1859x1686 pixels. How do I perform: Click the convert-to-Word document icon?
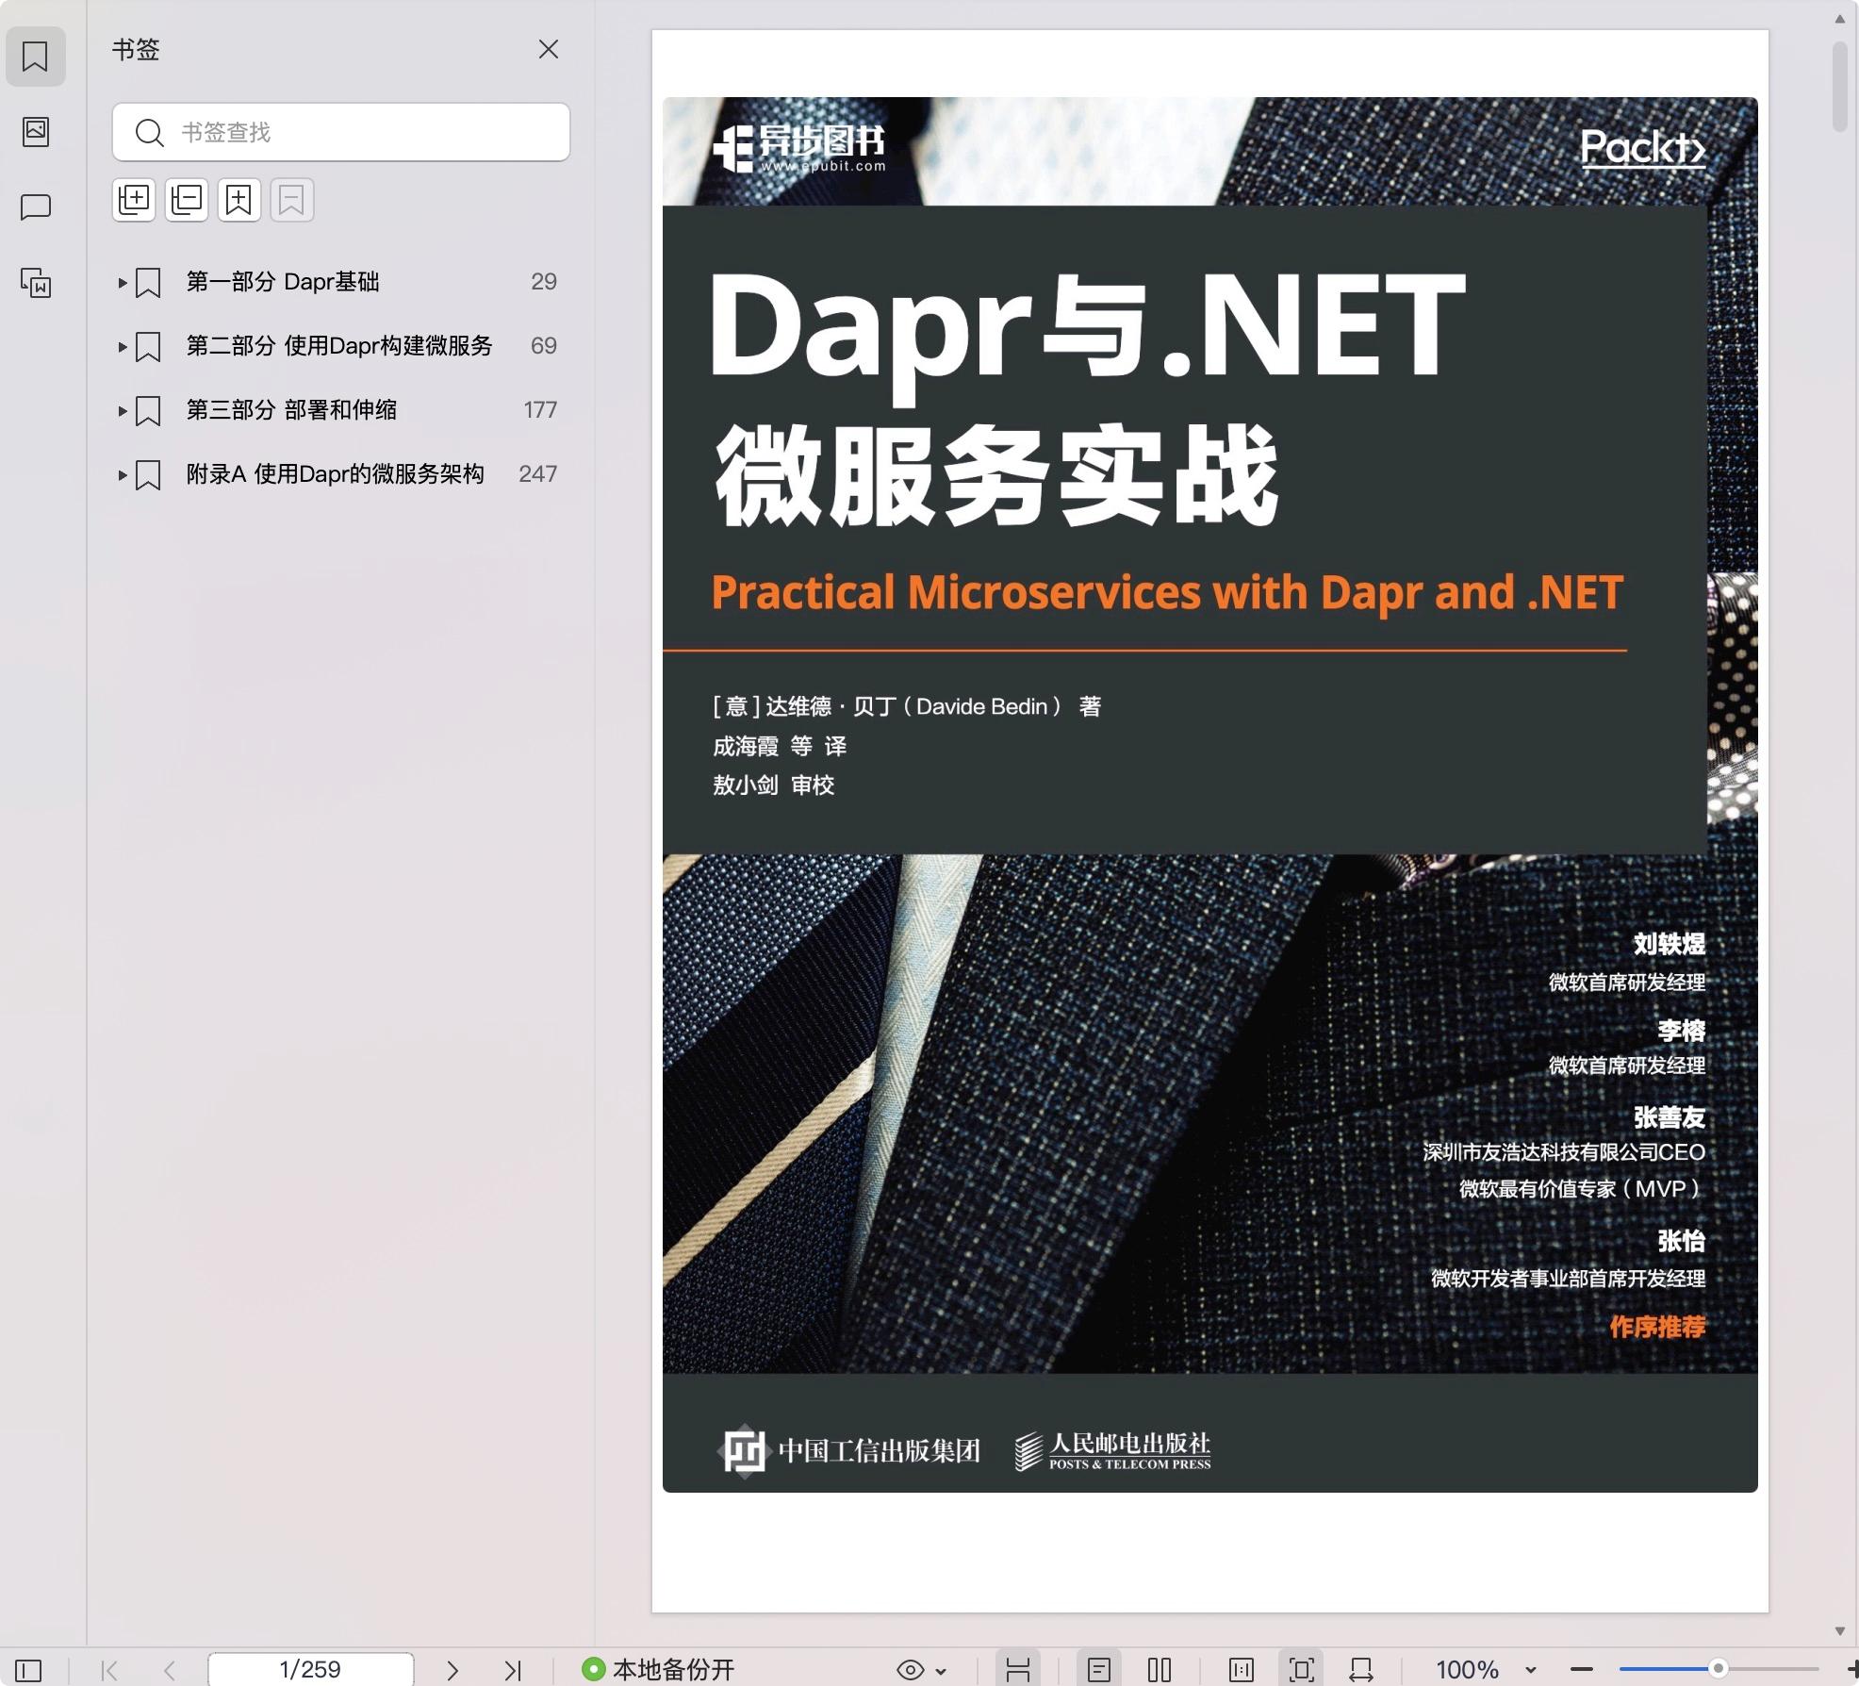[x=36, y=283]
